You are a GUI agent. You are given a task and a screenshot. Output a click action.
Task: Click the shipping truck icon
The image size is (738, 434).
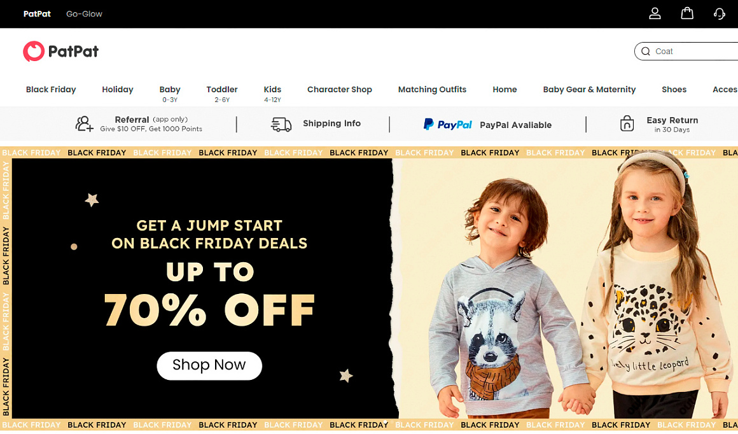[x=281, y=124]
